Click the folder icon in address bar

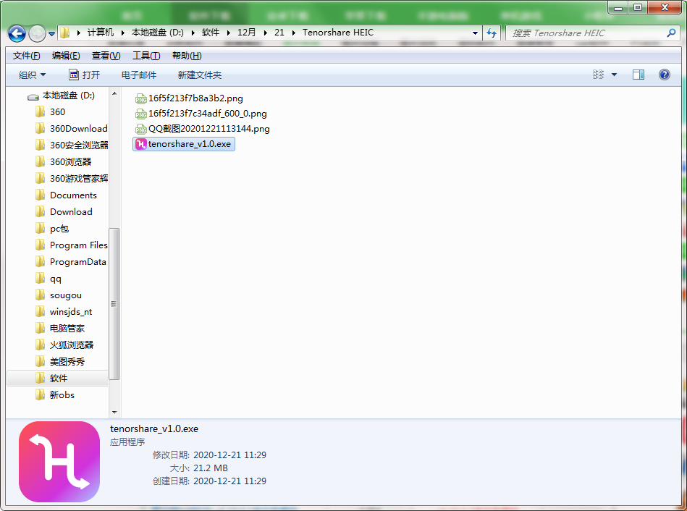coord(65,33)
